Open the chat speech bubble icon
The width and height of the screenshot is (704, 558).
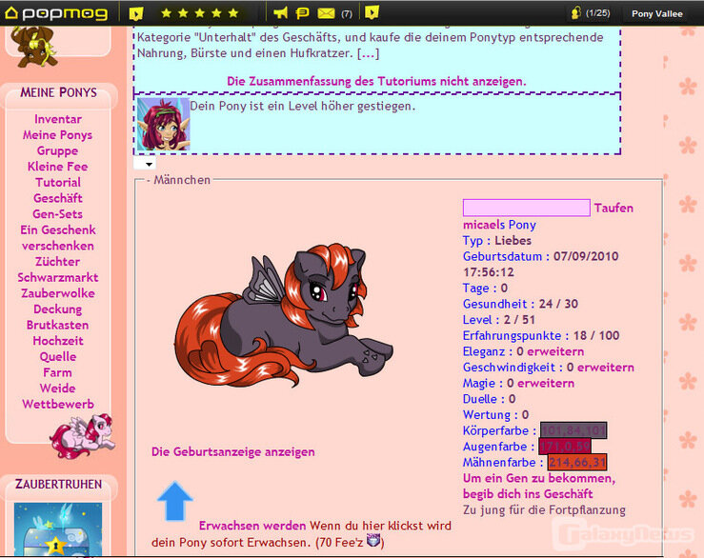(x=302, y=13)
